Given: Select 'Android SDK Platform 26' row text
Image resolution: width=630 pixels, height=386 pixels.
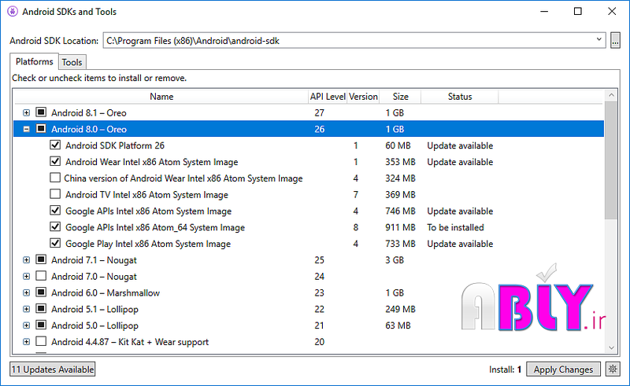Looking at the screenshot, I should pos(115,145).
